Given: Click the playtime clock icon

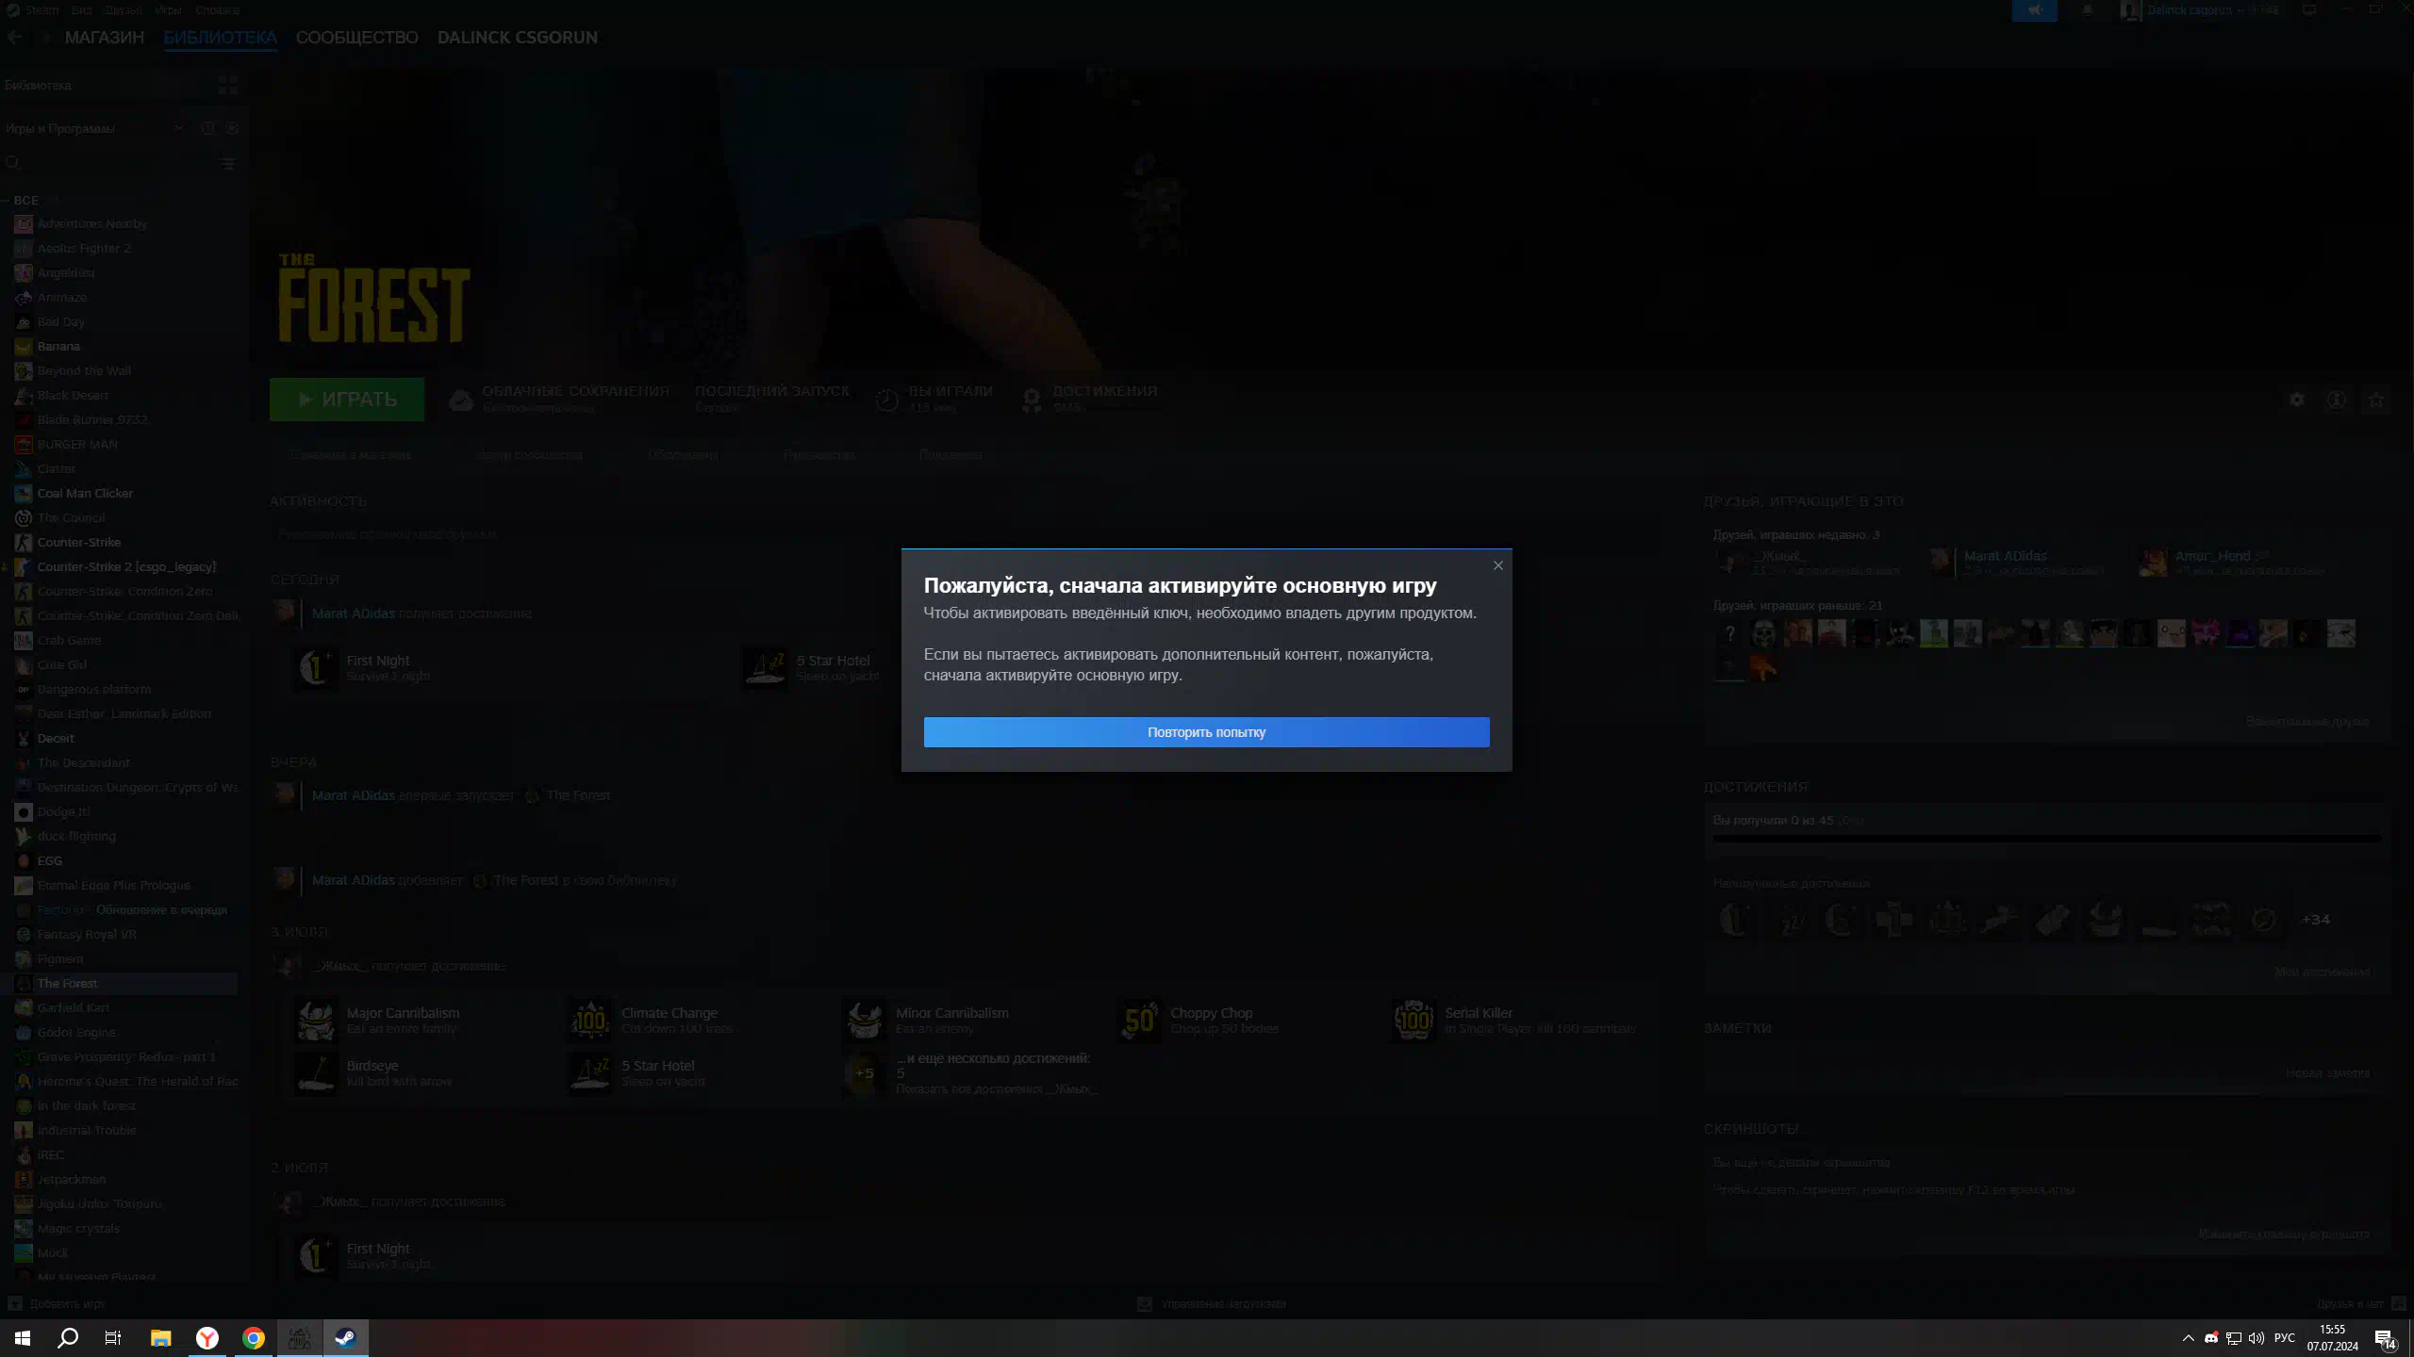Looking at the screenshot, I should 886,400.
